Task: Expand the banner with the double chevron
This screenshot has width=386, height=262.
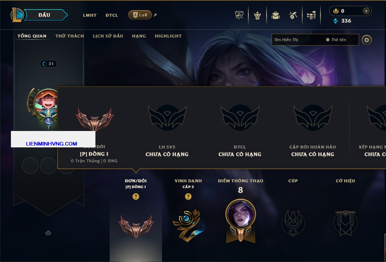Action: [x=48, y=233]
